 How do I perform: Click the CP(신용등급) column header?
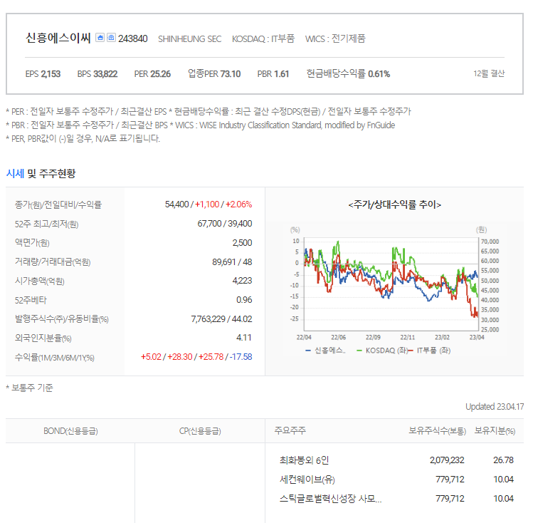point(200,431)
